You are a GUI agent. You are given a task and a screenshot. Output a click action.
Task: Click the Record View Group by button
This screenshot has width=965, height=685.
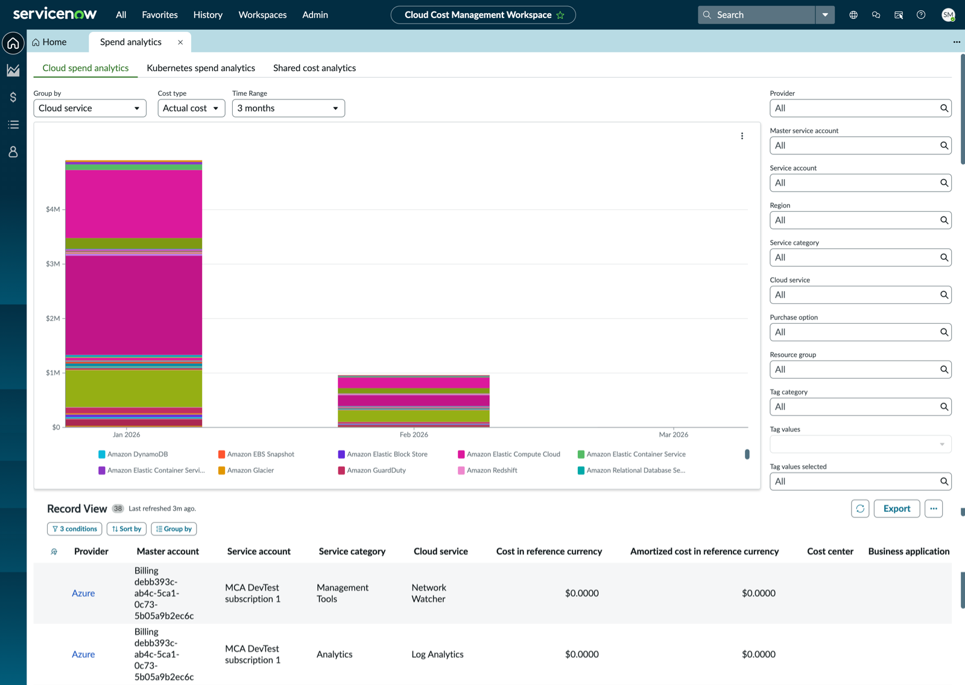click(x=174, y=529)
